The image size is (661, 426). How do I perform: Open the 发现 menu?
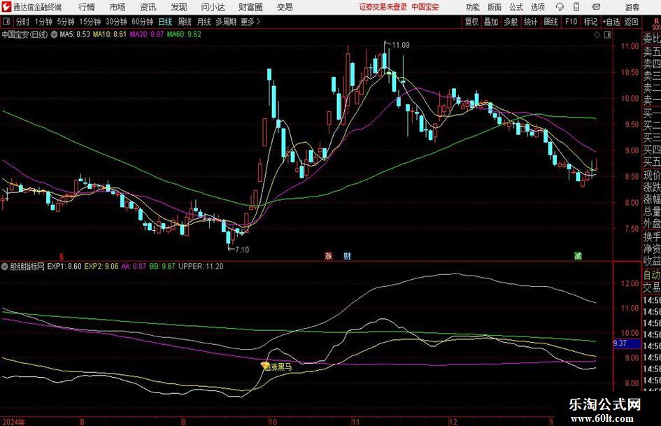179,7
